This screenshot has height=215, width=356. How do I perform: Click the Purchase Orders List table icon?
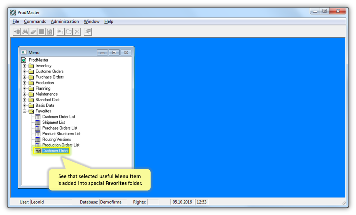click(38, 128)
